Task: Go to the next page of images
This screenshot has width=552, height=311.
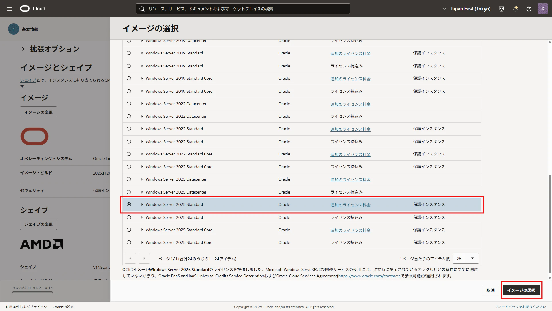Action: [144, 259]
